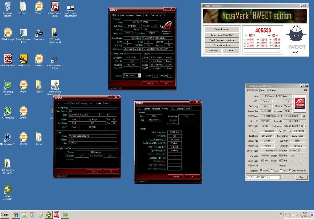Click Correr de nuevo in AquaMark

[222, 29]
